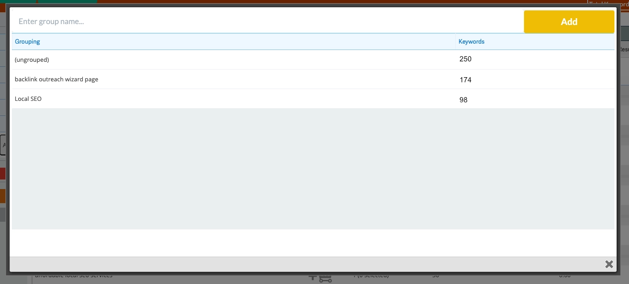Click the empty gray table area
The width and height of the screenshot is (629, 284).
pos(313,169)
